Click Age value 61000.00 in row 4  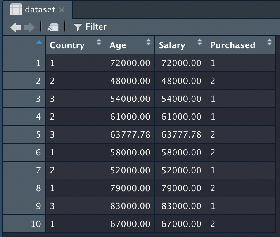click(x=130, y=117)
